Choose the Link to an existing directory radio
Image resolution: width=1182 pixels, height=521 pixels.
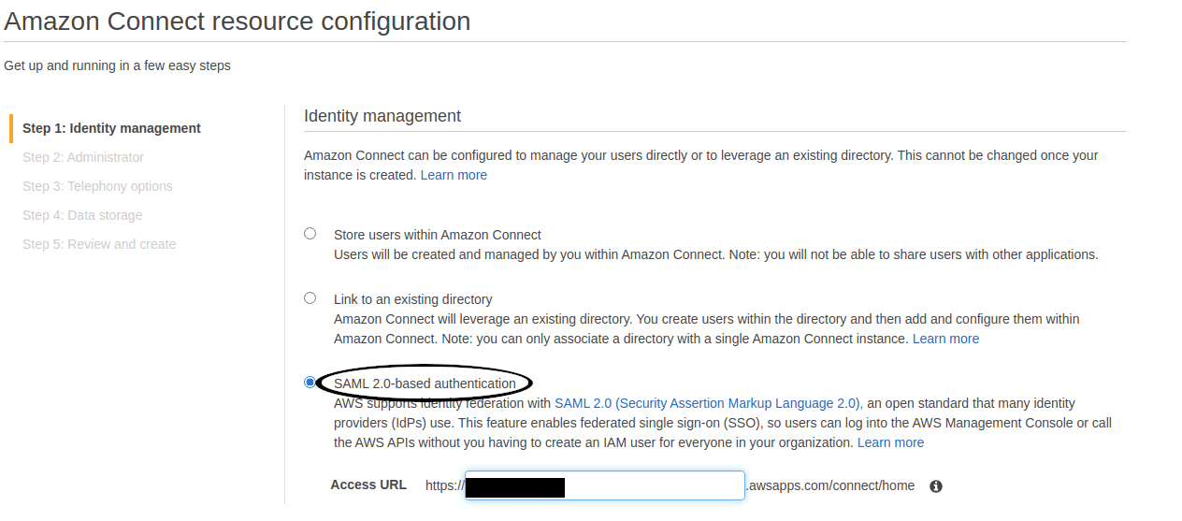310,298
